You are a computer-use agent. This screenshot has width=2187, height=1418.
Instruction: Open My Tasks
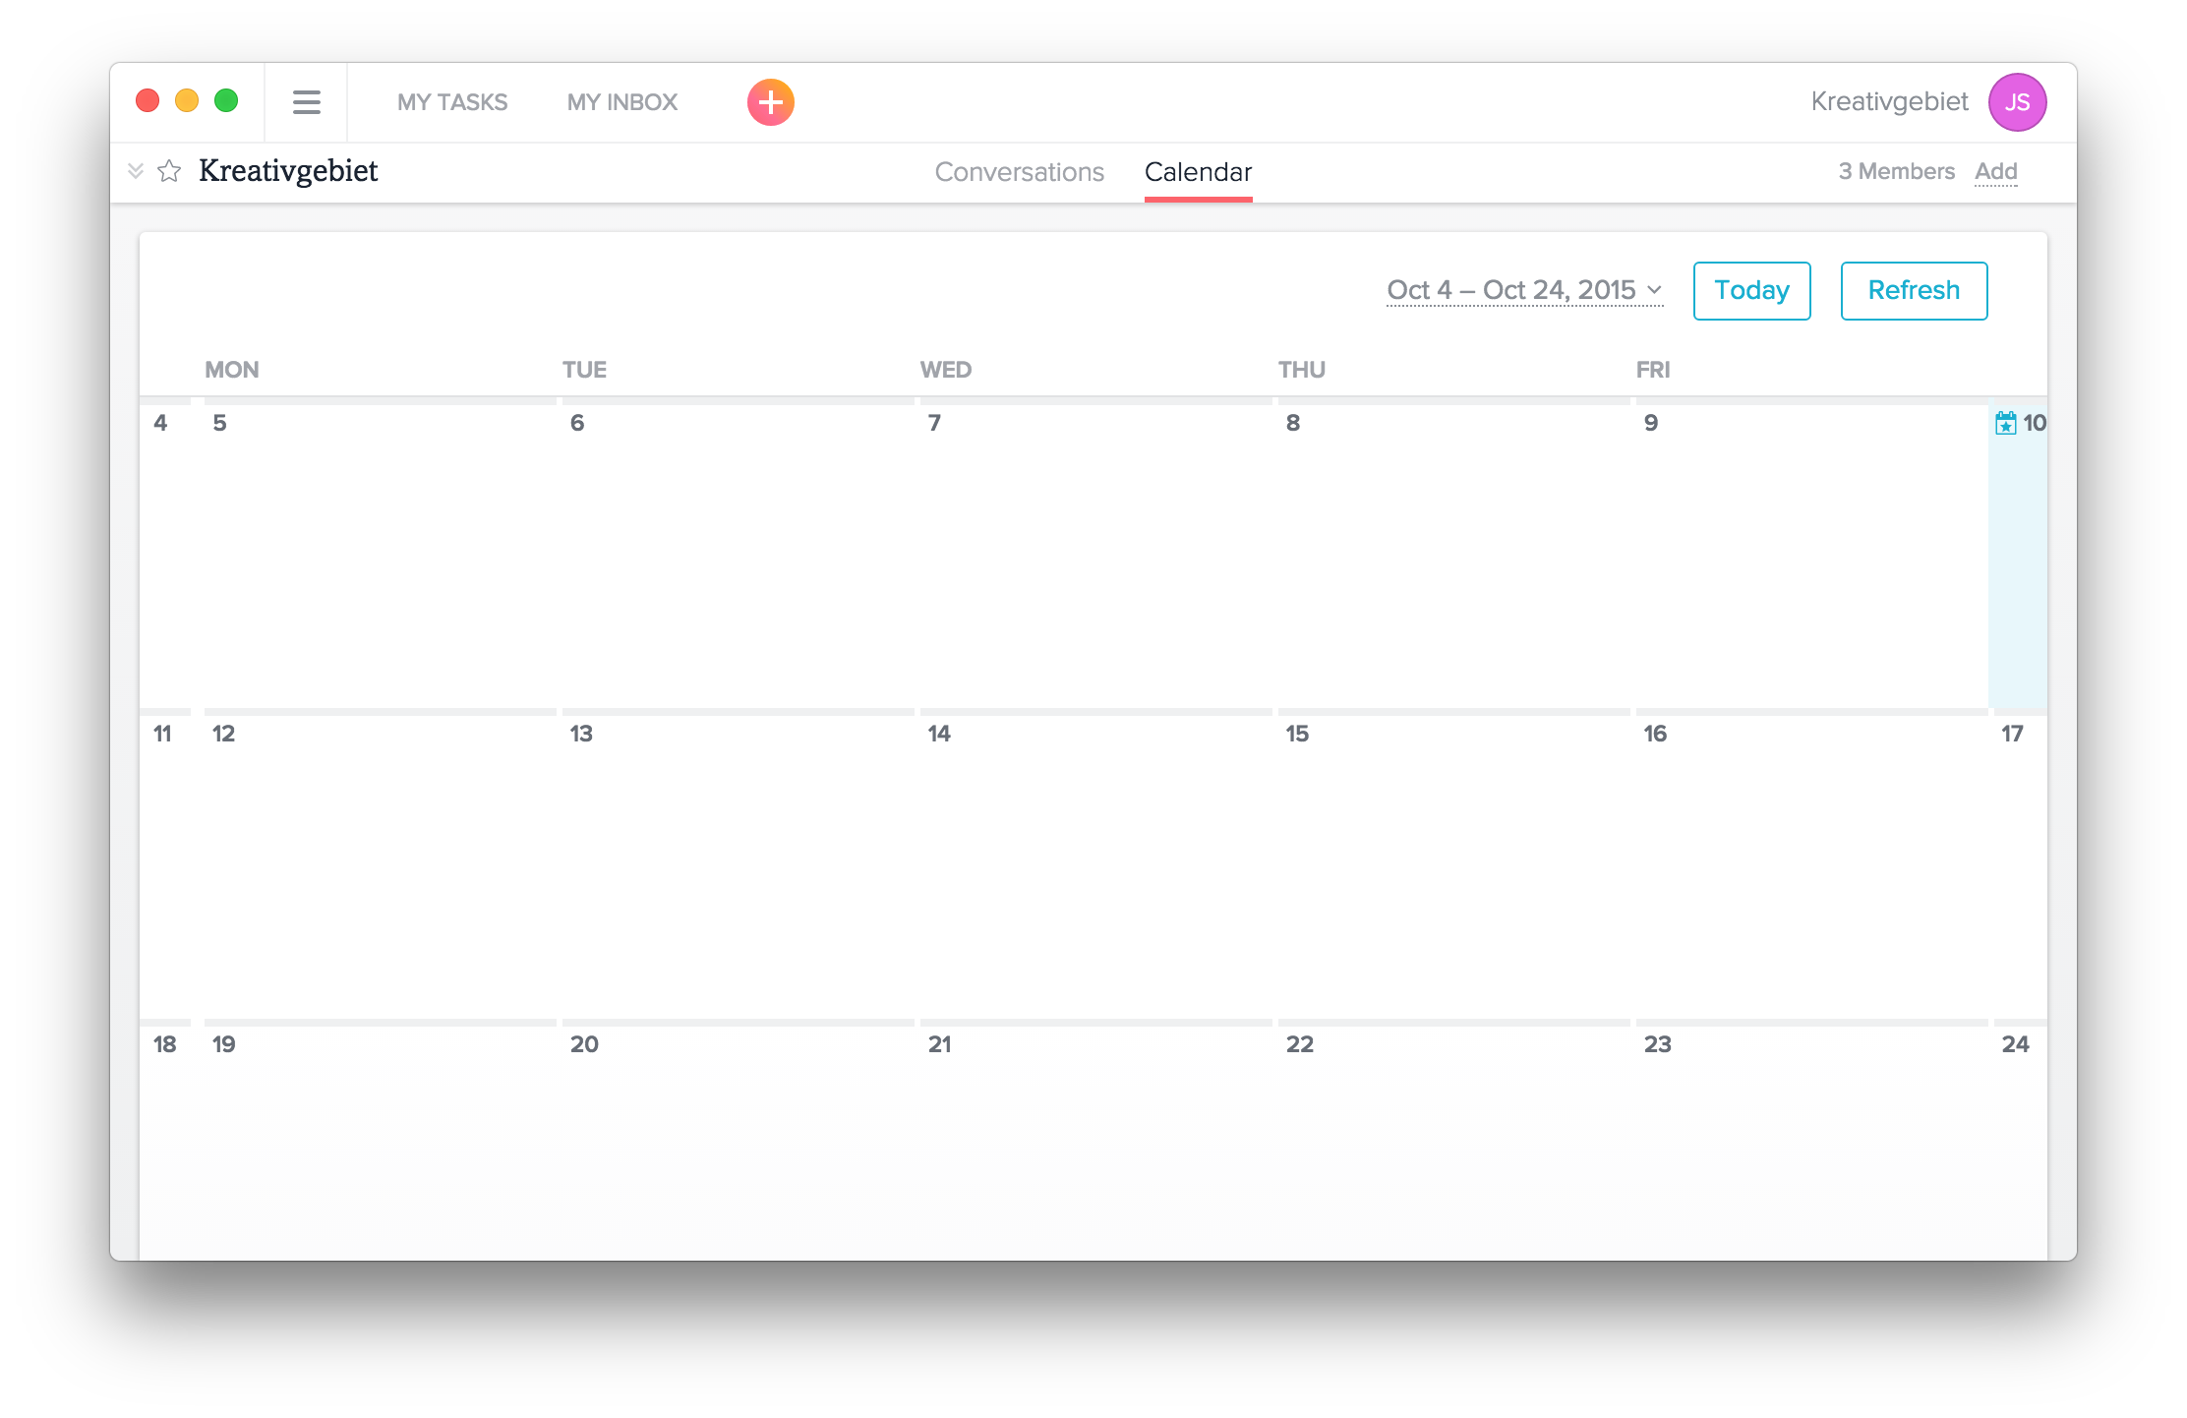click(452, 102)
